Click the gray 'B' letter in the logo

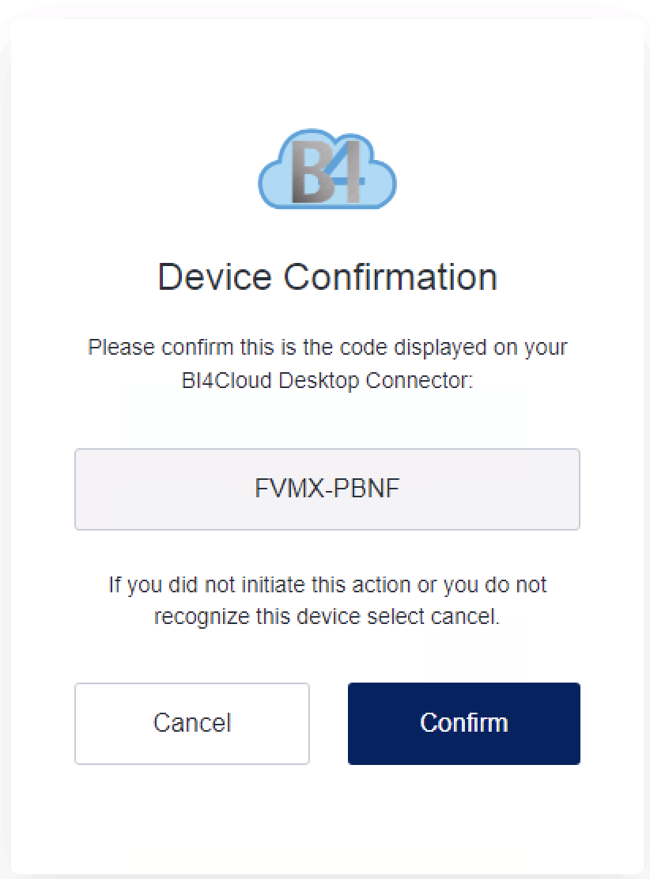click(x=312, y=172)
